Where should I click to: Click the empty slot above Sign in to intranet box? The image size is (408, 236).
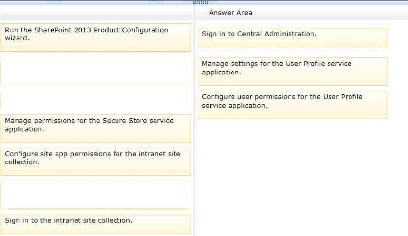tap(96, 195)
